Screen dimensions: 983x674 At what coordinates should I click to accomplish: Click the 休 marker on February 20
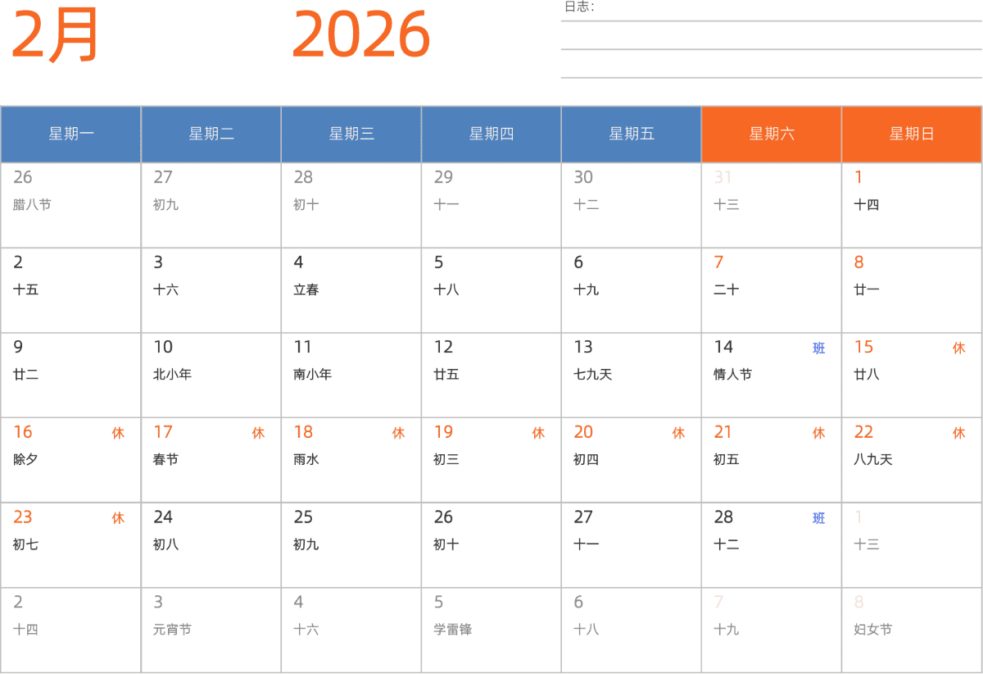pyautogui.click(x=678, y=433)
